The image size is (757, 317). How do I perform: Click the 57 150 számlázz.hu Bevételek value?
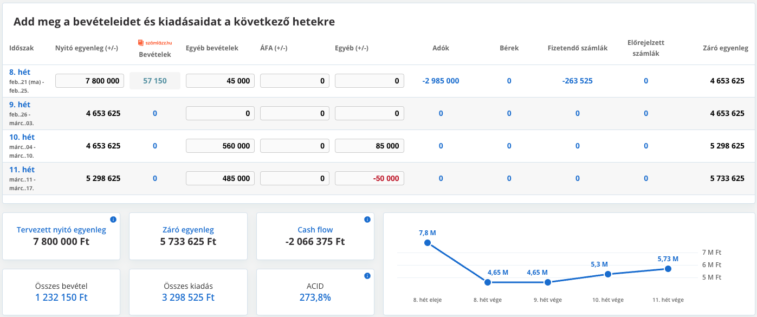click(x=155, y=81)
